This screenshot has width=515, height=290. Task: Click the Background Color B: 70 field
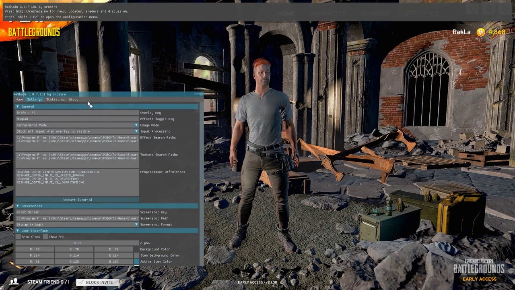click(x=114, y=249)
